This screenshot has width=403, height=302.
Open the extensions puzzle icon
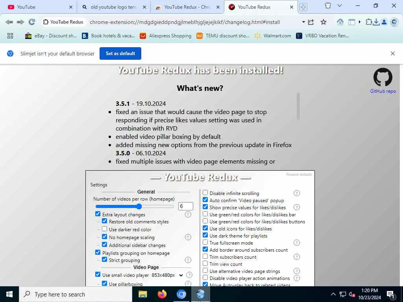368,22
